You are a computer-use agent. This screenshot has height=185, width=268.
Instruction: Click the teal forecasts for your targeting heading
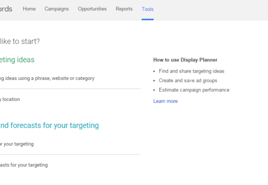49,125
